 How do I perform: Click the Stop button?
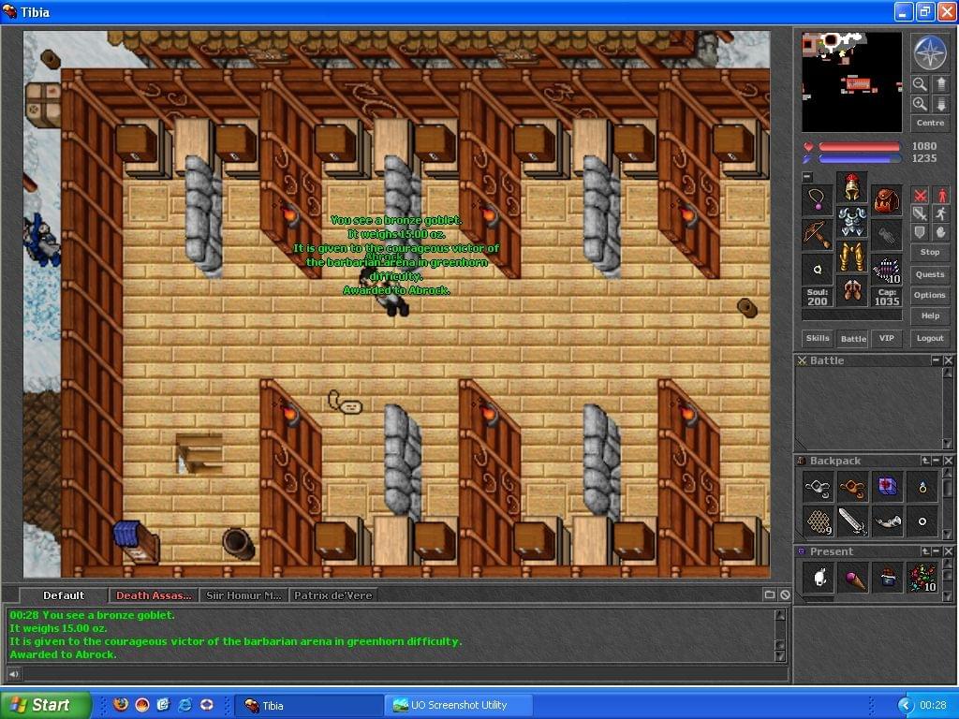coord(930,252)
